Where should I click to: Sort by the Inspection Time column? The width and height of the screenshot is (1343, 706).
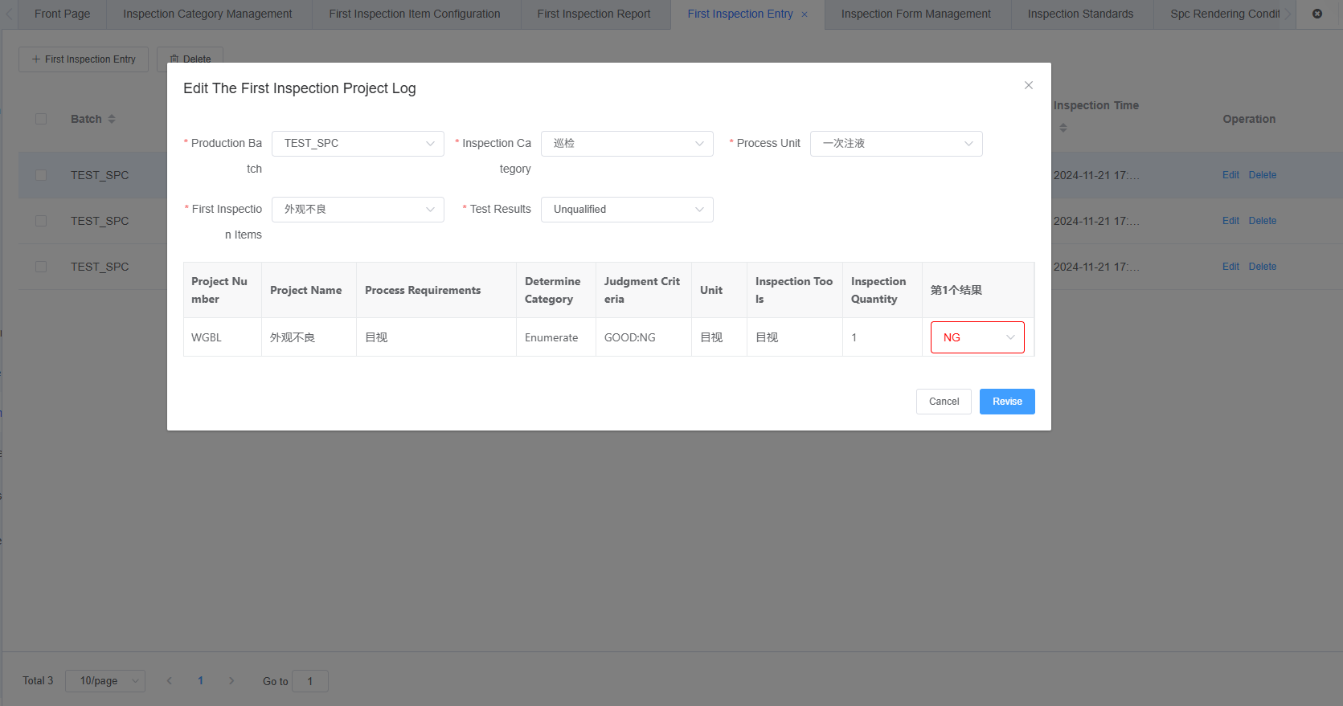pyautogui.click(x=1063, y=128)
